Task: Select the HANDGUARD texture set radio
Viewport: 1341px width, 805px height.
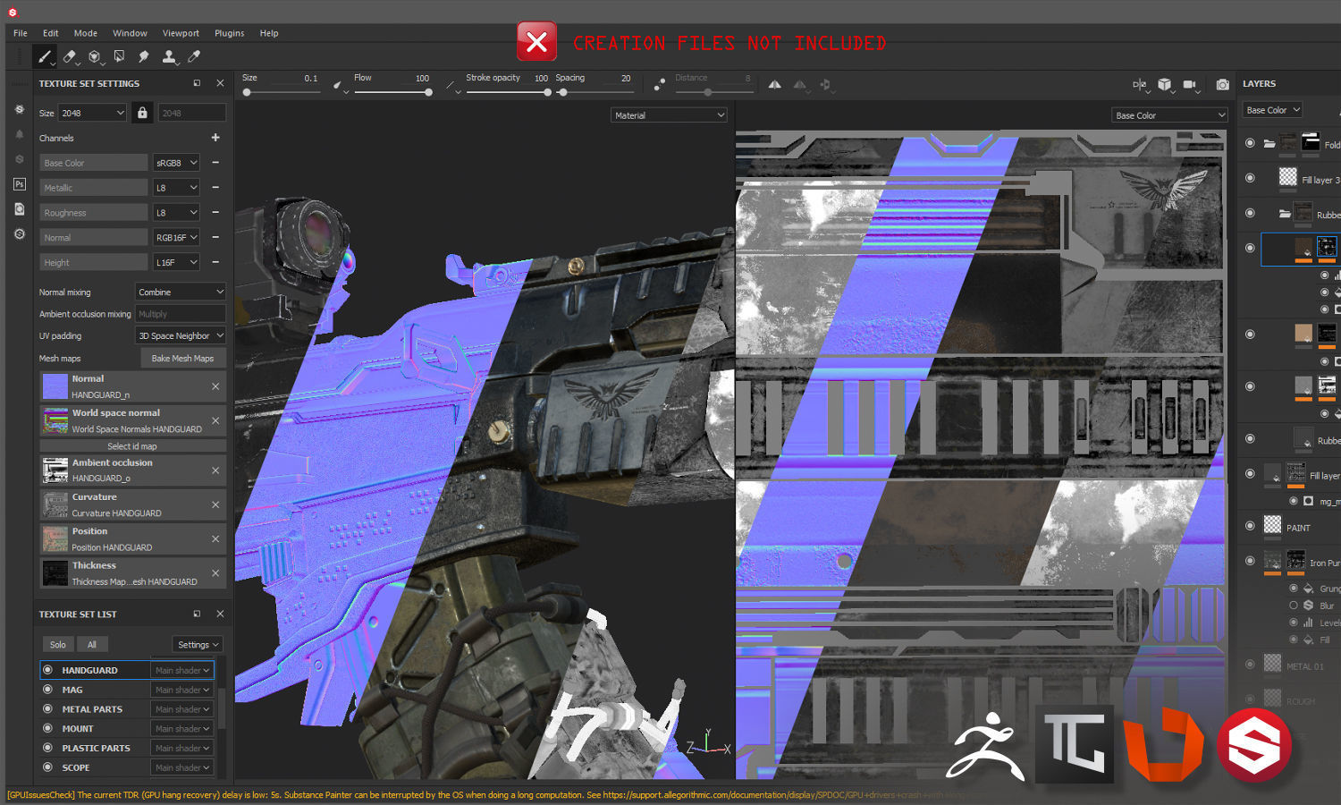Action: 47,670
